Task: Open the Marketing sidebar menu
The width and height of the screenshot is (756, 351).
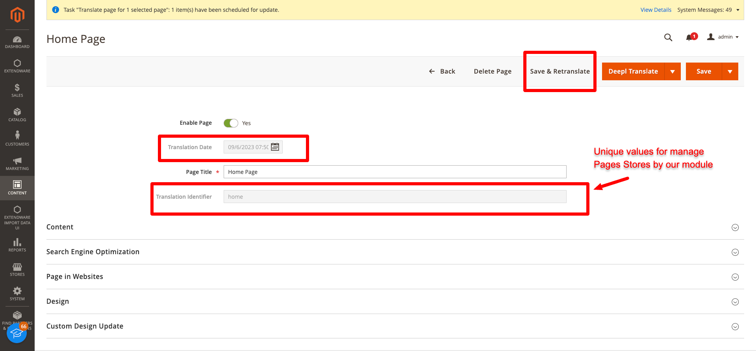Action: click(x=17, y=164)
